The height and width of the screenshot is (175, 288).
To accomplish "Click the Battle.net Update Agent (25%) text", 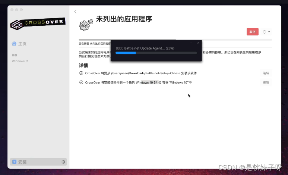I will 145,48.
